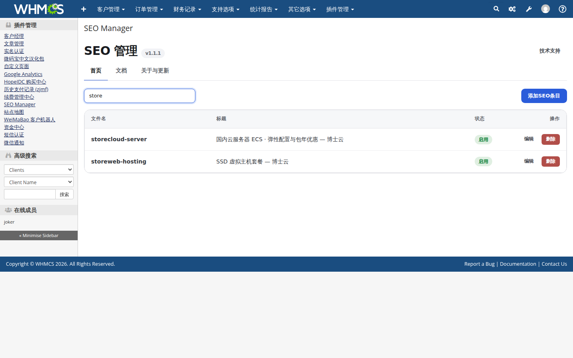Click 技术支持 link
The width and height of the screenshot is (573, 358).
[x=550, y=51]
